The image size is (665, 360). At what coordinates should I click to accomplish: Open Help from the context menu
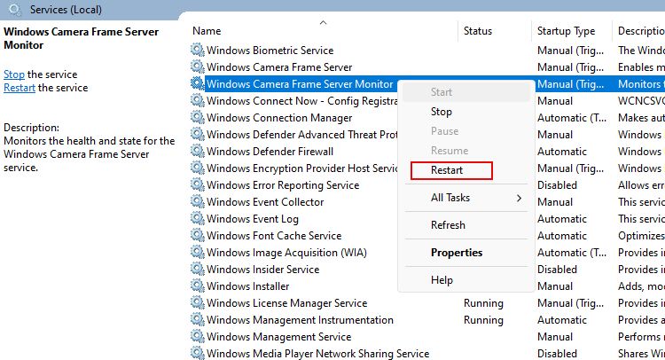[442, 280]
